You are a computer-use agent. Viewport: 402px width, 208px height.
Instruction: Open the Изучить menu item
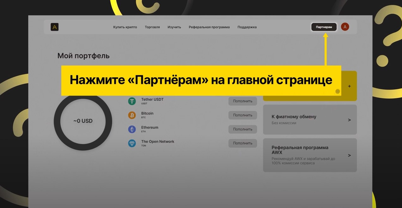[x=174, y=27]
